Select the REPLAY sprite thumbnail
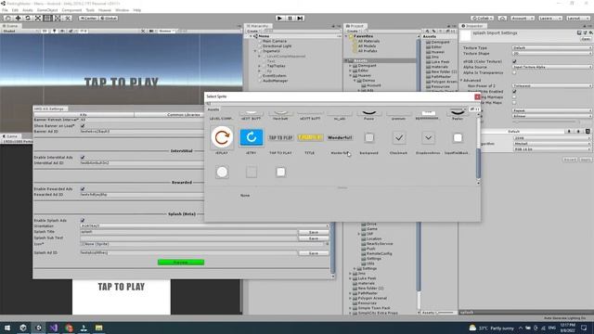594x334 pixels. pyautogui.click(x=222, y=137)
